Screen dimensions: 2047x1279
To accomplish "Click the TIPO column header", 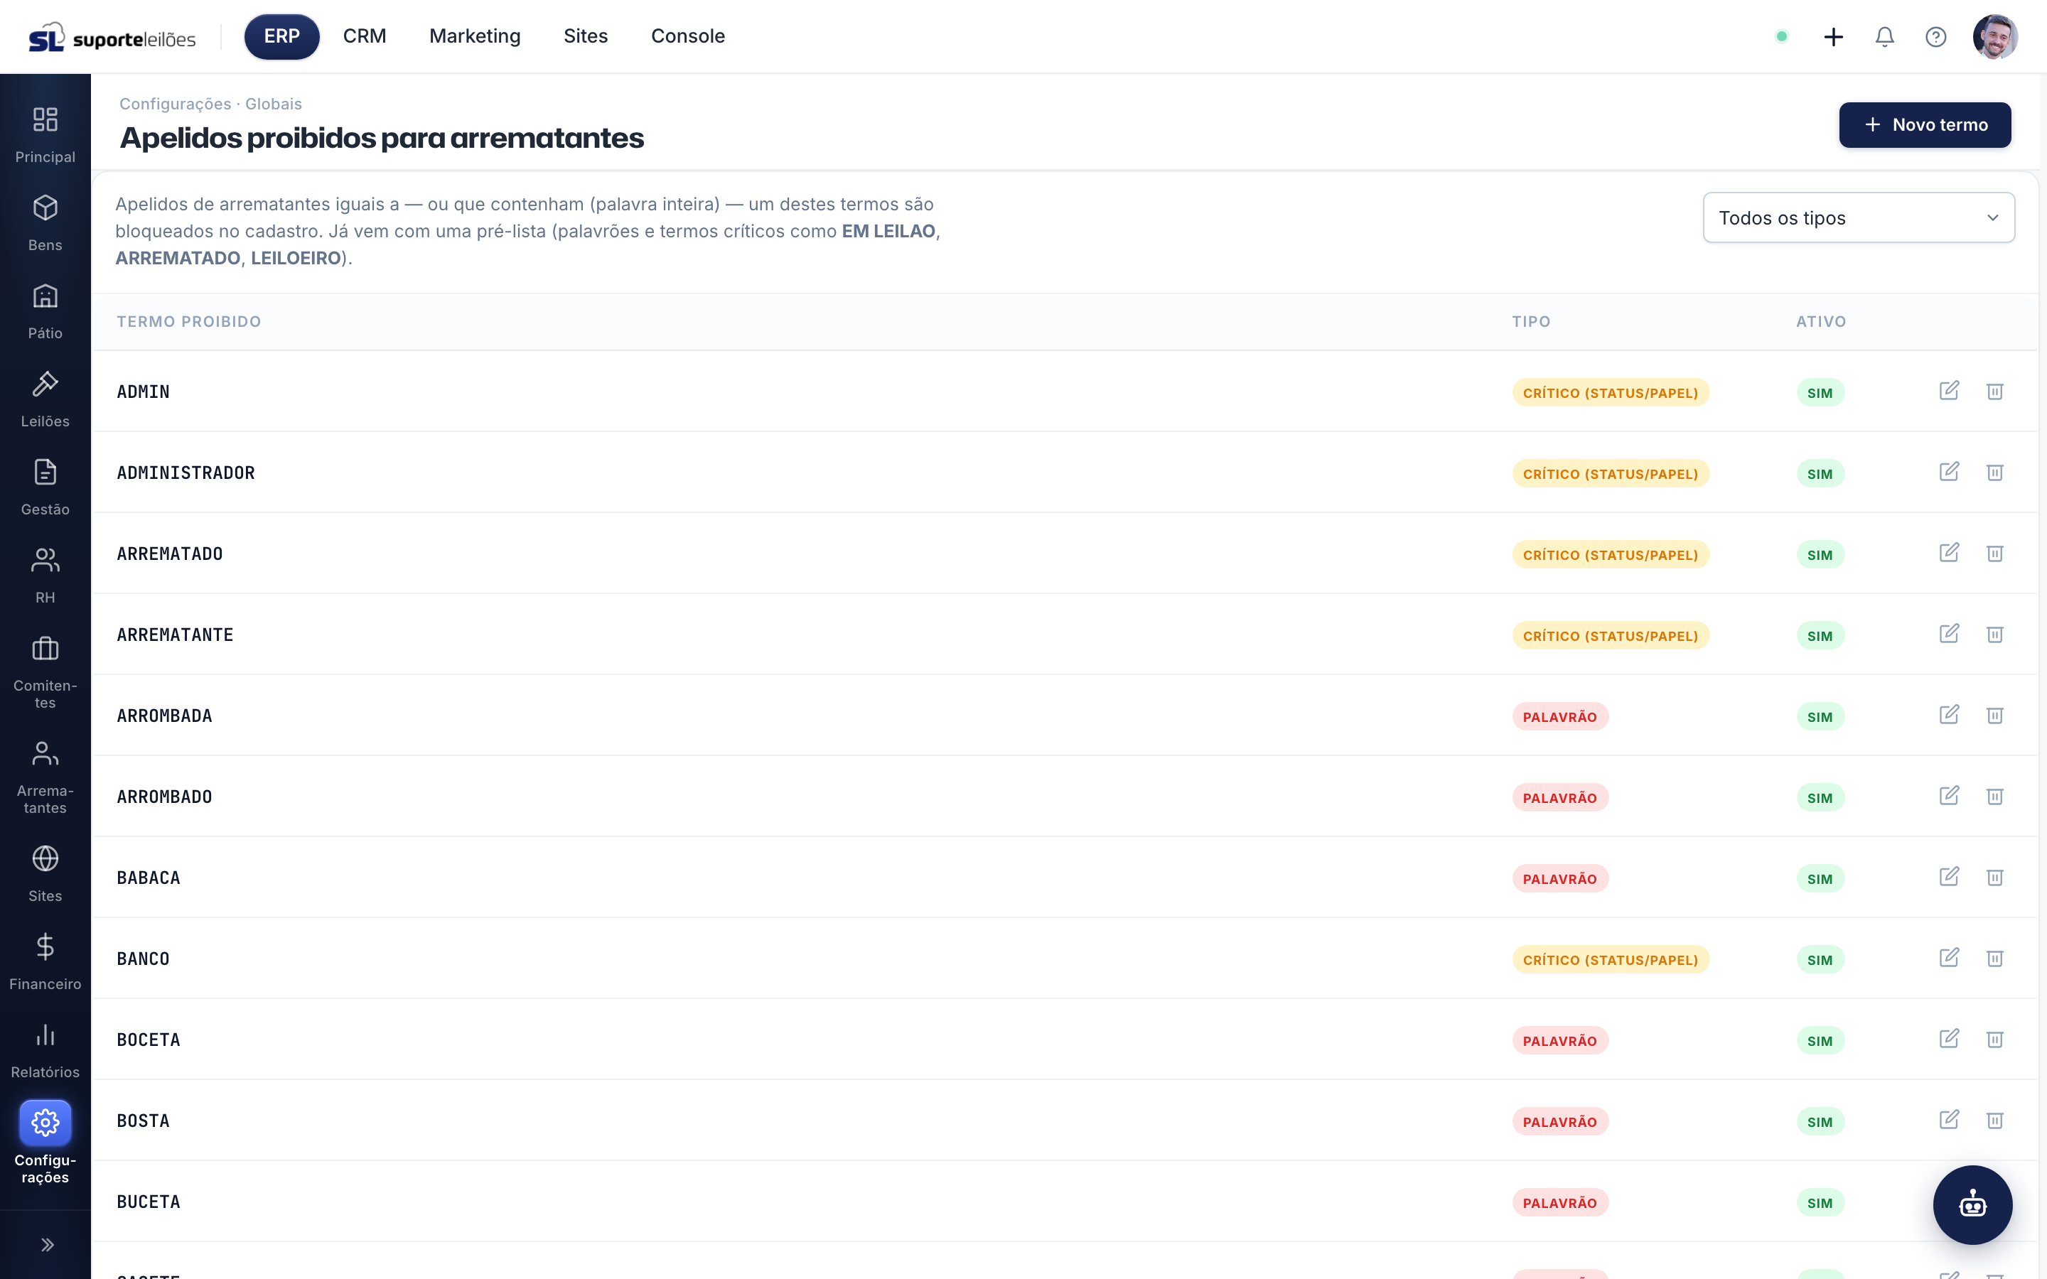I will 1531,321.
